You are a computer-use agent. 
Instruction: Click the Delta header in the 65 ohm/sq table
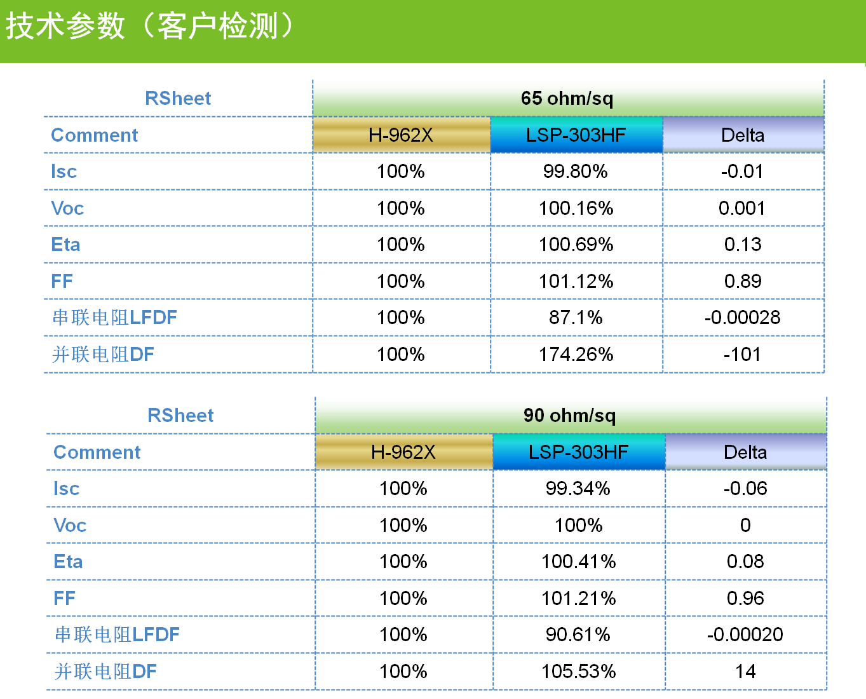click(x=743, y=135)
